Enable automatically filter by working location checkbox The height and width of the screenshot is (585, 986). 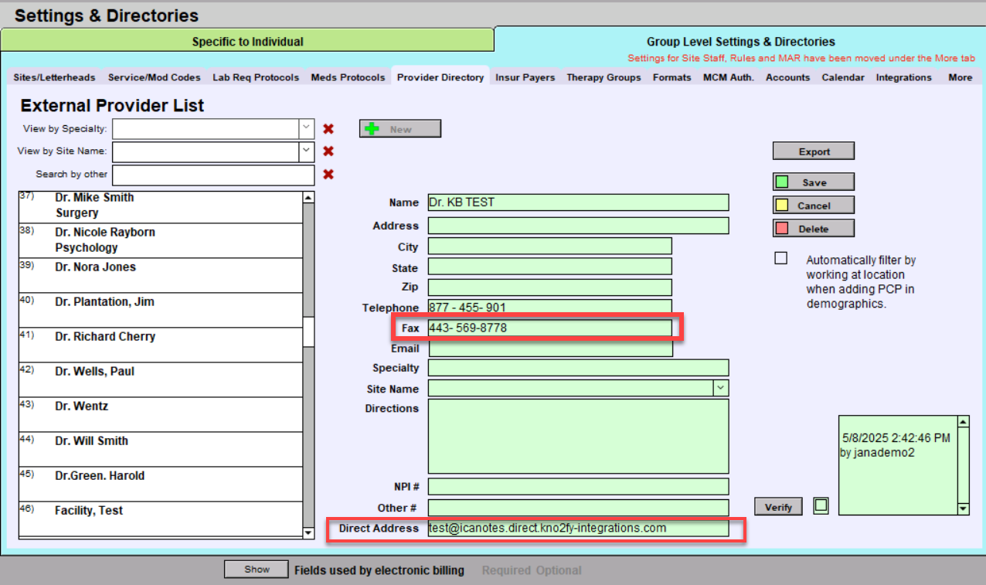(781, 259)
